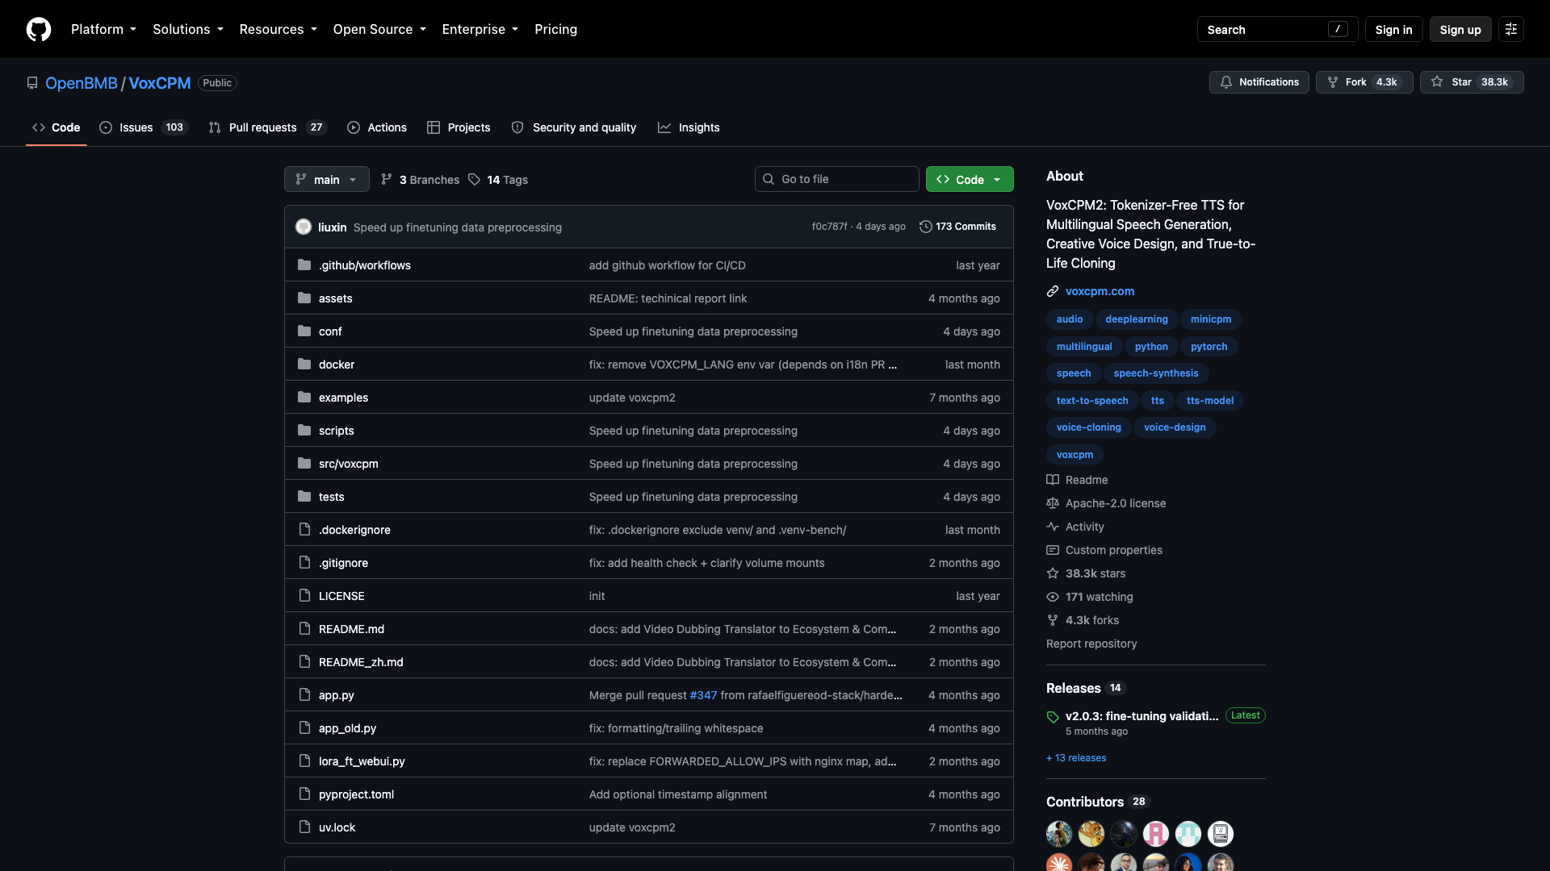Open the GitHub home logo
The height and width of the screenshot is (871, 1550).
coord(39,29)
